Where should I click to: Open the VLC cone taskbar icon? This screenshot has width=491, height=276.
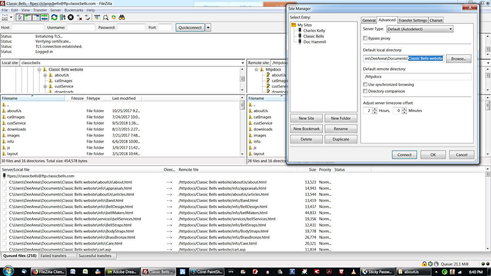[354, 271]
